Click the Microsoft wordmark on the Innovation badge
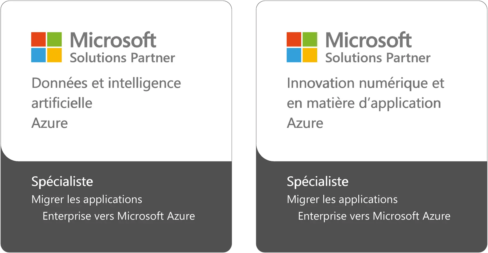 [x=368, y=40]
